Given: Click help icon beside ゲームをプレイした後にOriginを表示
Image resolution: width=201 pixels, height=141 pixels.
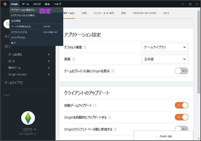Looking at the screenshot, I should (113, 71).
